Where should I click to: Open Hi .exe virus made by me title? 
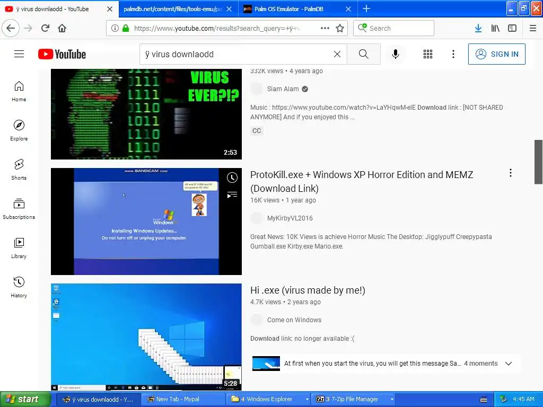coord(308,290)
